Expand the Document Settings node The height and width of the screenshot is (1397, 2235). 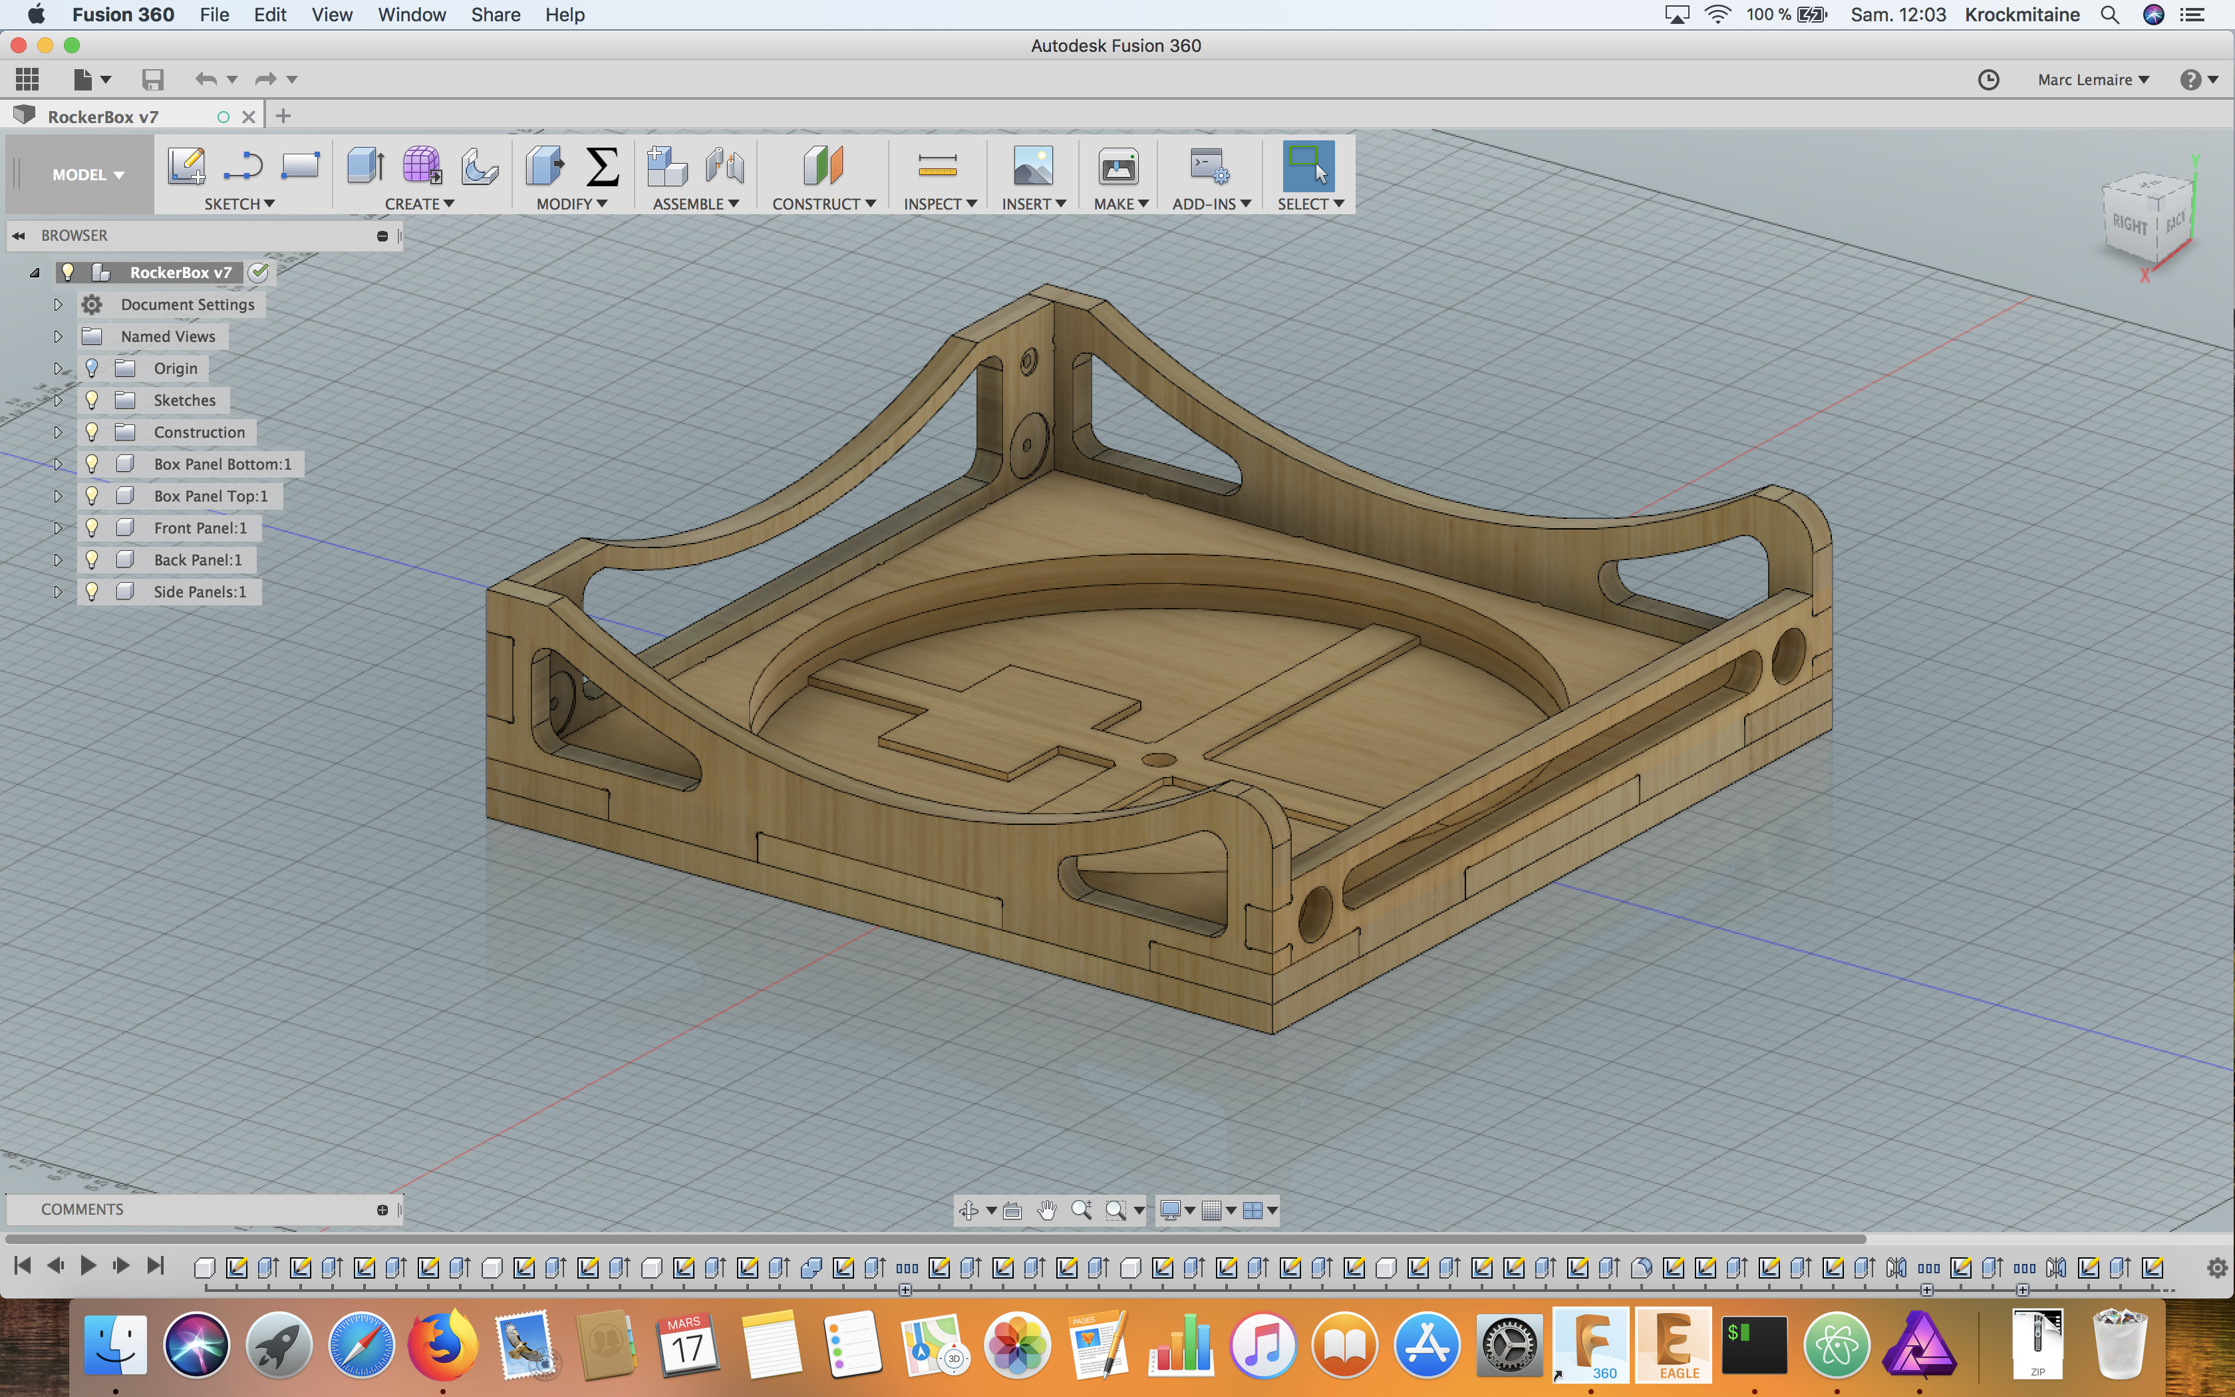point(57,305)
